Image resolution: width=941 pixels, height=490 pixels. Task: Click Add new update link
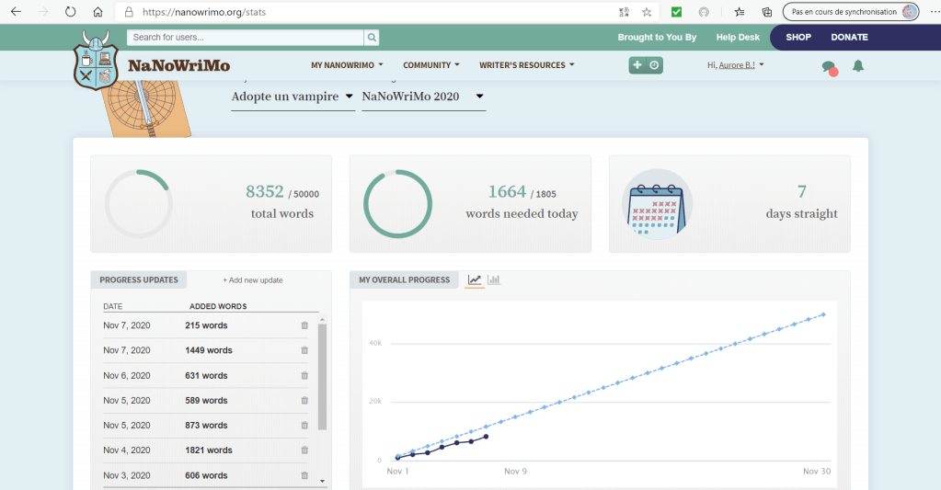coord(253,280)
